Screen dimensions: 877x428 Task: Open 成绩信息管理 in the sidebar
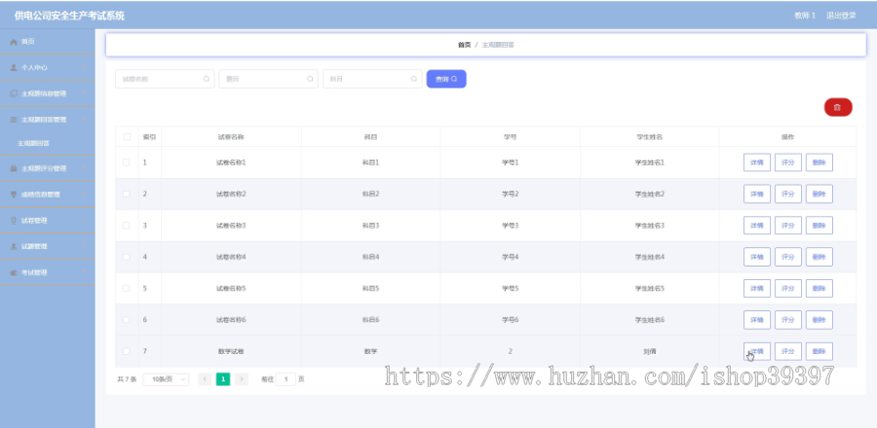click(48, 195)
